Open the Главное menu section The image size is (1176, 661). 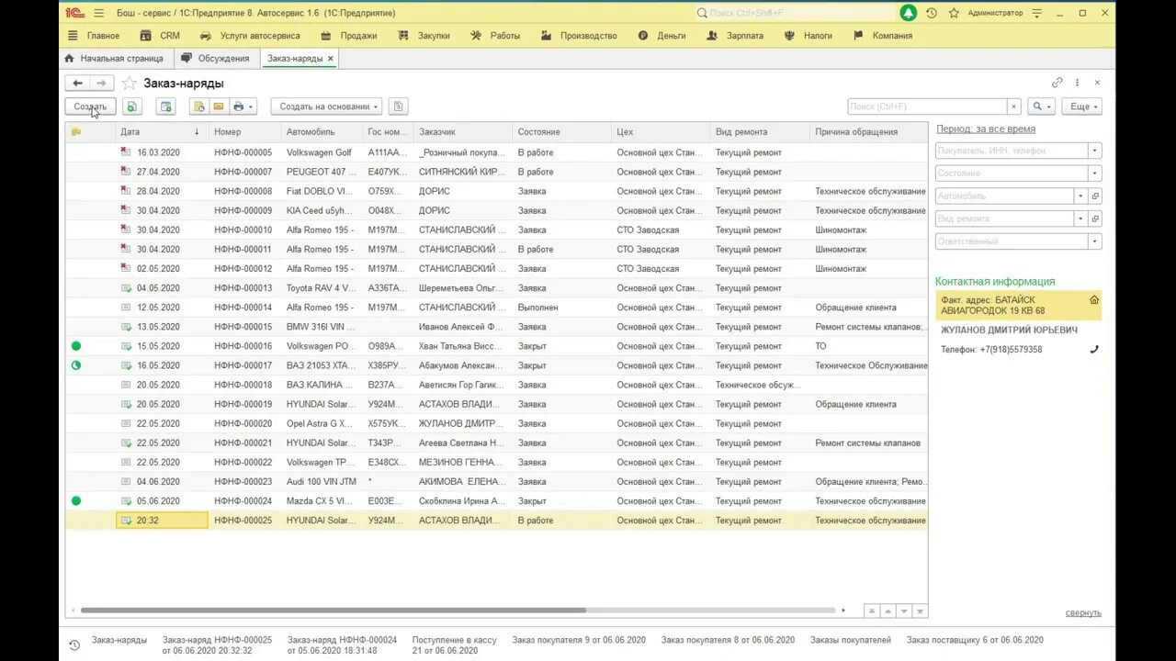(x=94, y=36)
